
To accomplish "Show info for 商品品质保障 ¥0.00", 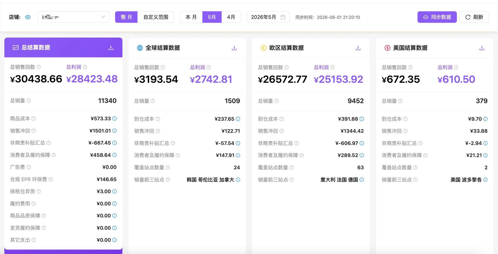I will [x=114, y=215].
